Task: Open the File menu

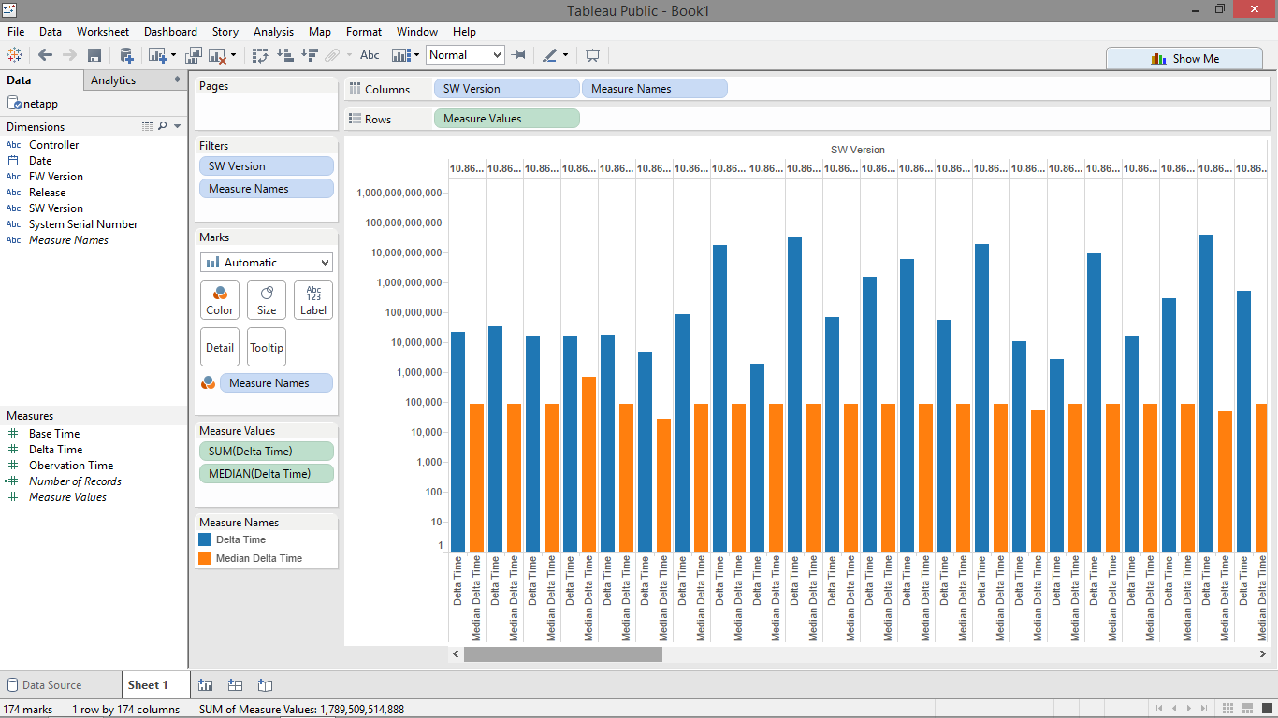Action: (x=16, y=31)
